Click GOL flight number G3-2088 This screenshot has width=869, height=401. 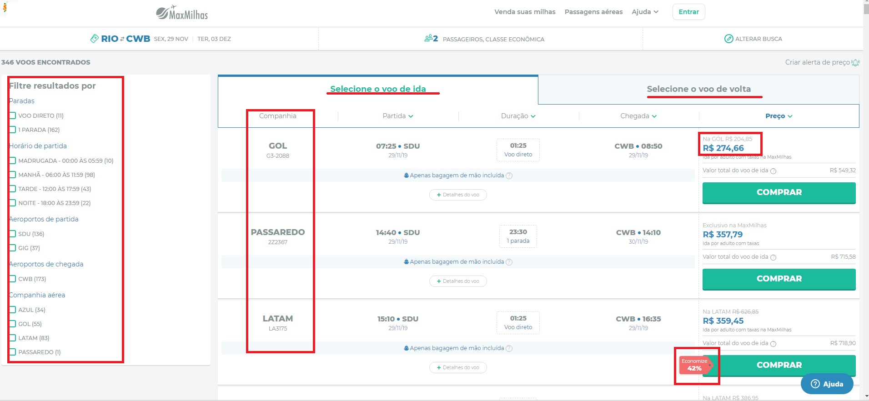point(277,155)
